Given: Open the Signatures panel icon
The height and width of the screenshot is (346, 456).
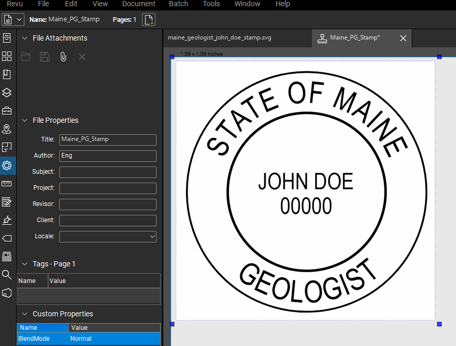Looking at the screenshot, I should (x=7, y=220).
